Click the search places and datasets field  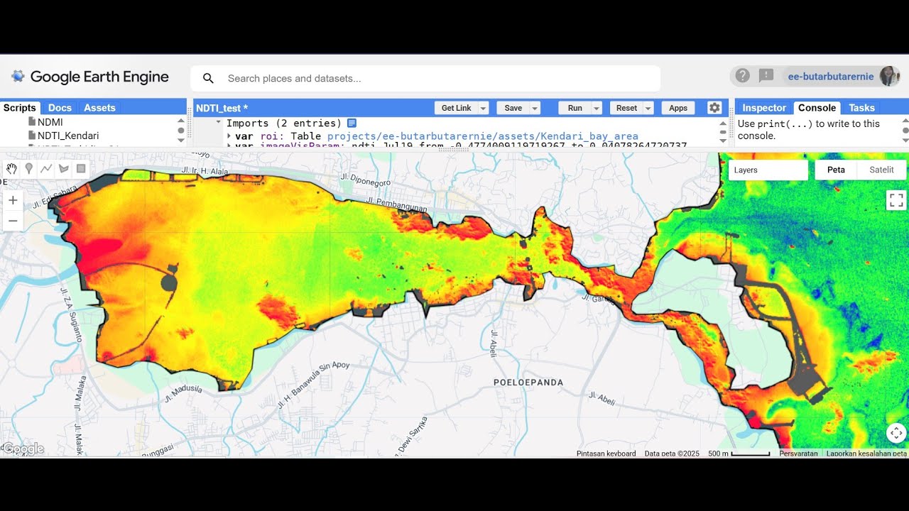coord(425,78)
